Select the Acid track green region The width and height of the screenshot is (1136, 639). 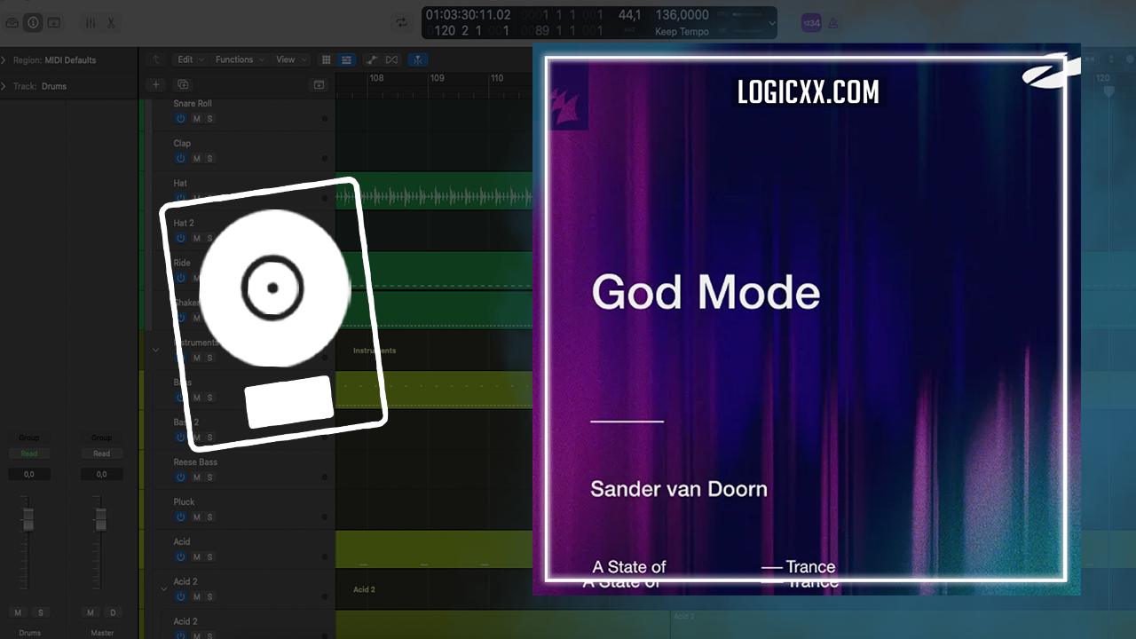click(433, 549)
